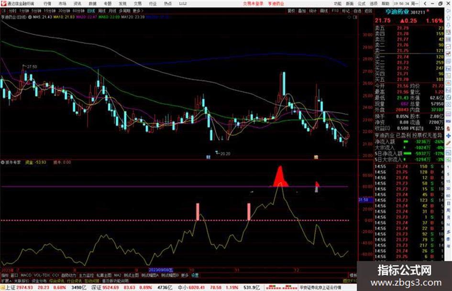This screenshot has width=452, height=291.
Task: Open the 综合资讯 panel tab
Action: 57,280
